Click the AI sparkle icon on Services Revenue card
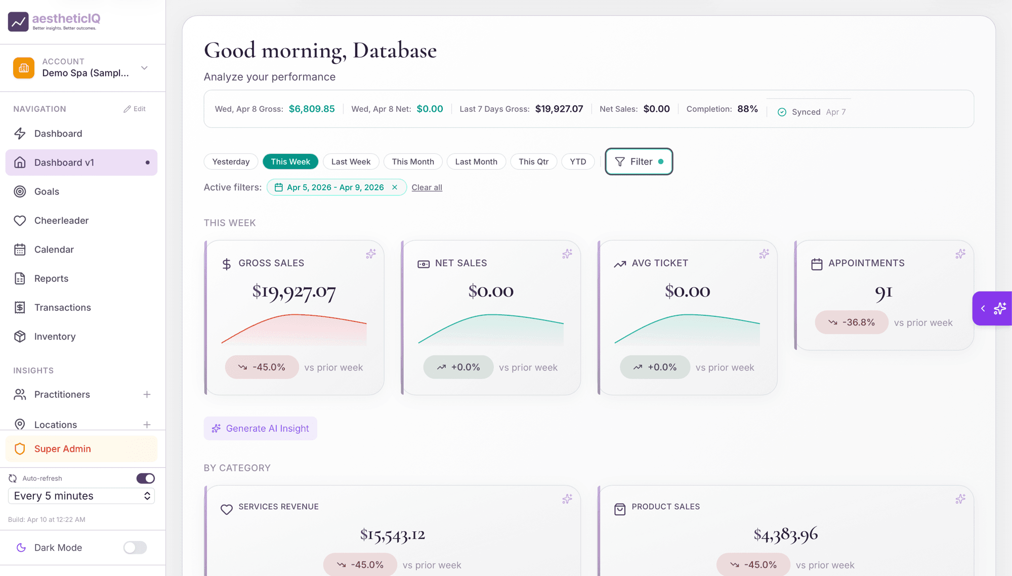The image size is (1012, 576). (x=567, y=499)
